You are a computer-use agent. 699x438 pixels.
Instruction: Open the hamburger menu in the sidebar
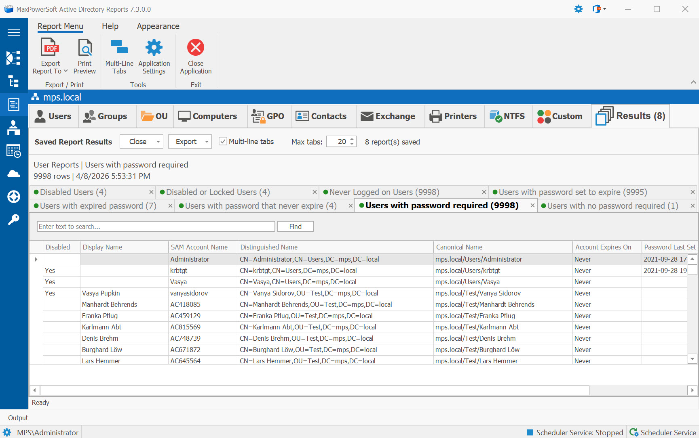click(x=14, y=32)
